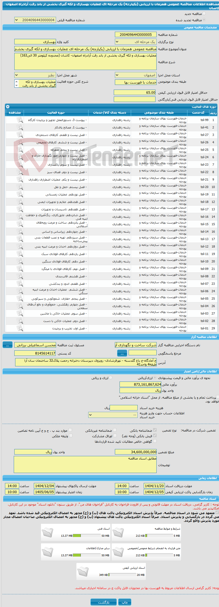219x607 pixels.
Task: Click the مشاهده column header
Action: point(15,112)
